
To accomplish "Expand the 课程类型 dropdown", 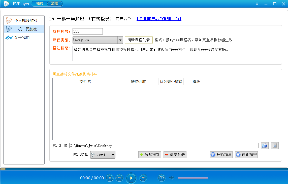I will click(x=120, y=40).
